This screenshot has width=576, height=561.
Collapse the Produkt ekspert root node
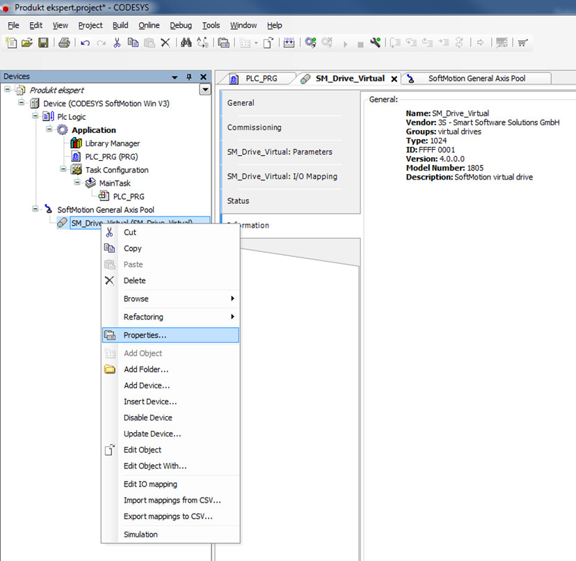8,89
